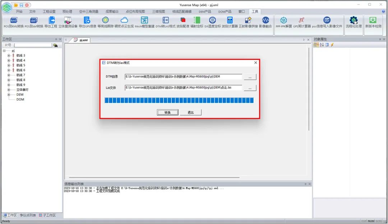388x224 pixels.
Task: Click the POS到KML转换 tool icon
Action: click(14, 22)
